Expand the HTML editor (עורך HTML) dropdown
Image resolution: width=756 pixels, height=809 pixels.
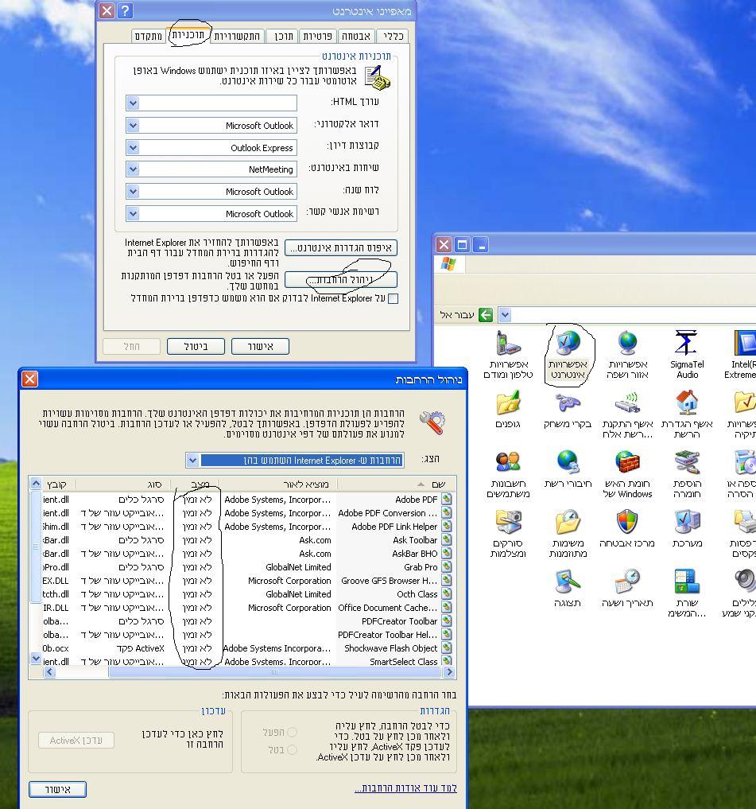(x=133, y=103)
